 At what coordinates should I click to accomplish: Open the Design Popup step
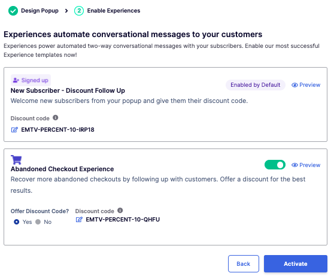coord(40,11)
